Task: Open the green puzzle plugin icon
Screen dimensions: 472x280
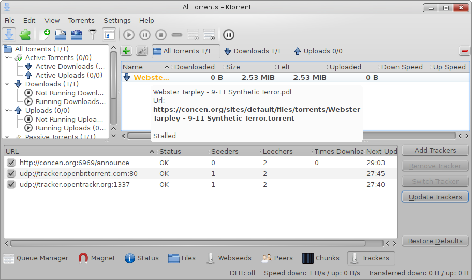Action: coord(25,35)
